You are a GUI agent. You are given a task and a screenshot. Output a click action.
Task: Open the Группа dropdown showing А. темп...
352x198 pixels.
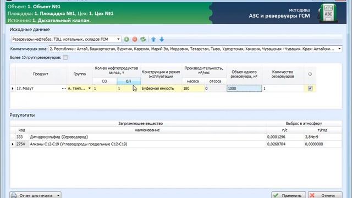(x=89, y=89)
